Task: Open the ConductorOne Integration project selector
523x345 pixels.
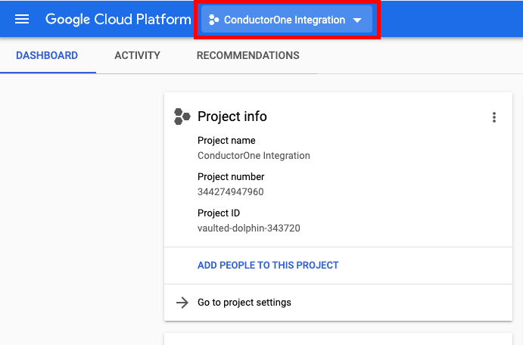Action: [285, 20]
